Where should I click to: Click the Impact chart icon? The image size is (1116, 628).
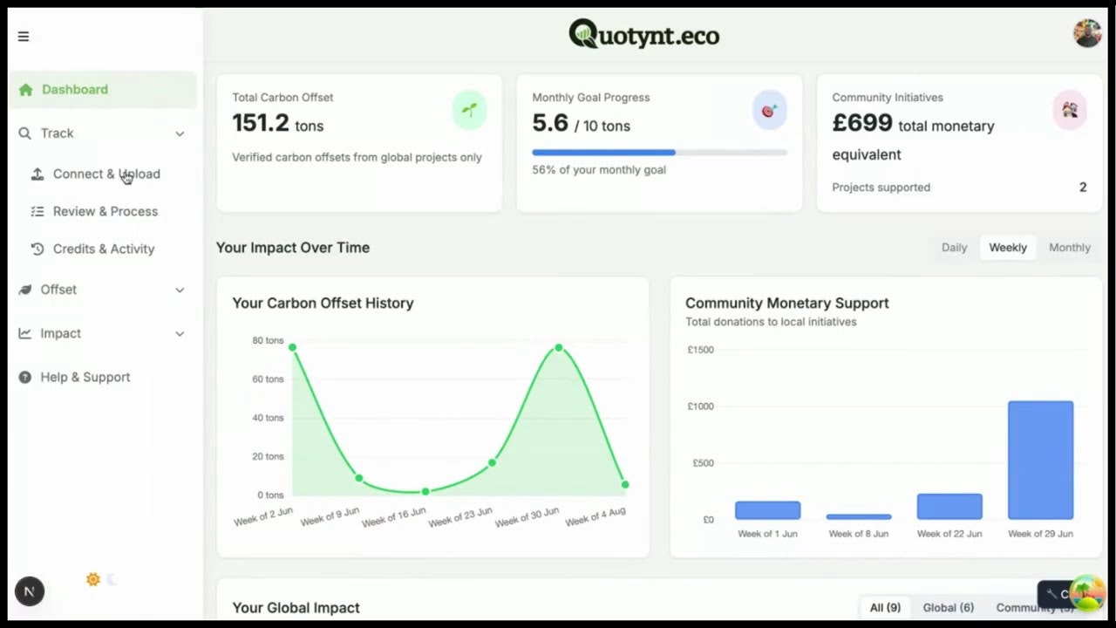point(24,333)
